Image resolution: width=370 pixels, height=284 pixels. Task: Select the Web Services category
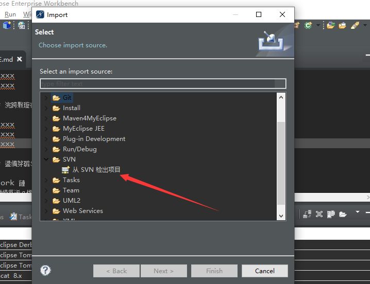point(83,211)
